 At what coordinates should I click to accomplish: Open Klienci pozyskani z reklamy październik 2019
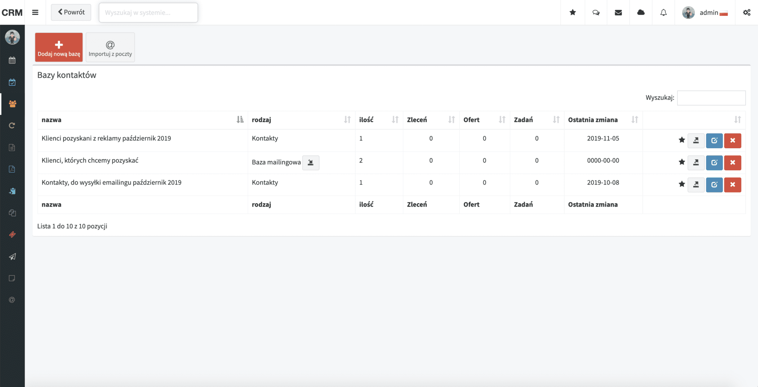(x=106, y=138)
